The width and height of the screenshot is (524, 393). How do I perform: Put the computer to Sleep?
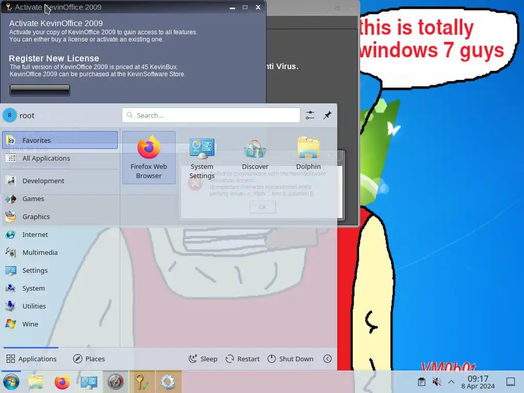click(203, 359)
